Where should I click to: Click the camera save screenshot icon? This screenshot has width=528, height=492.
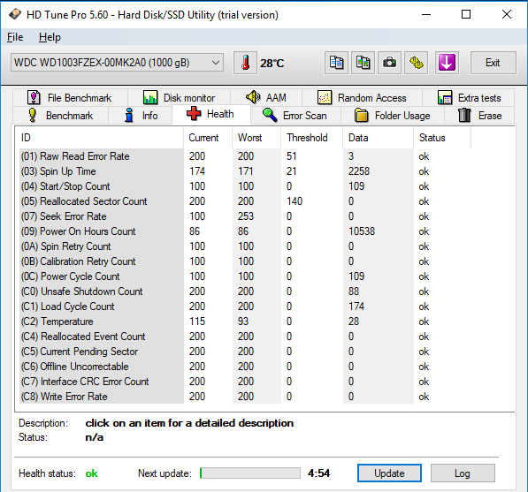389,63
